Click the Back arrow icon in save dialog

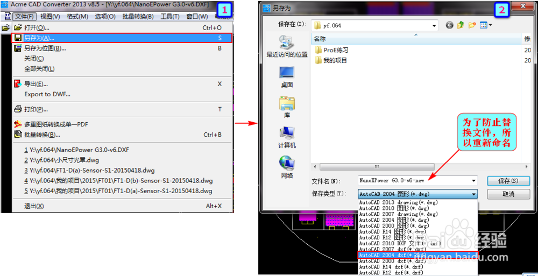pyautogui.click(x=450, y=25)
